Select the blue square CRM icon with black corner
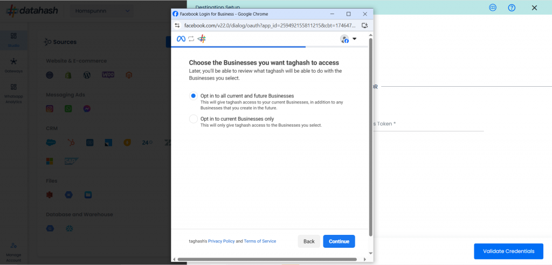Screen dimensions: 552x265 [108, 143]
